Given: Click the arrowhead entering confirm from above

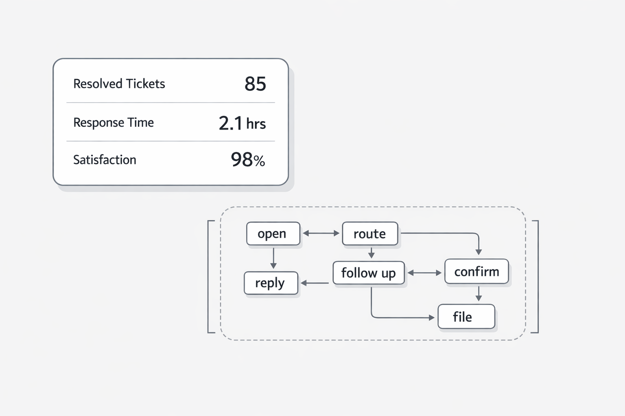Looking at the screenshot, I should click(x=479, y=252).
